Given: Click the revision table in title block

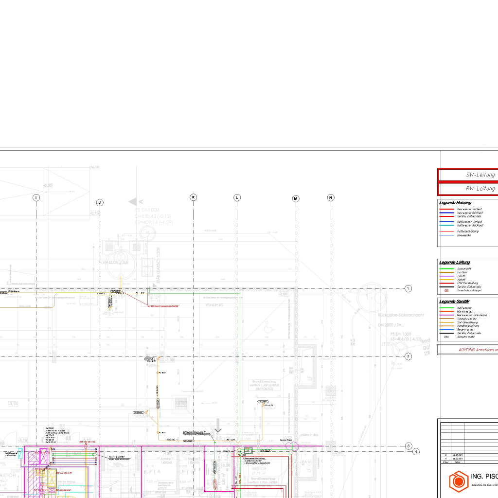Looking at the screenshot, I should coord(469,443).
